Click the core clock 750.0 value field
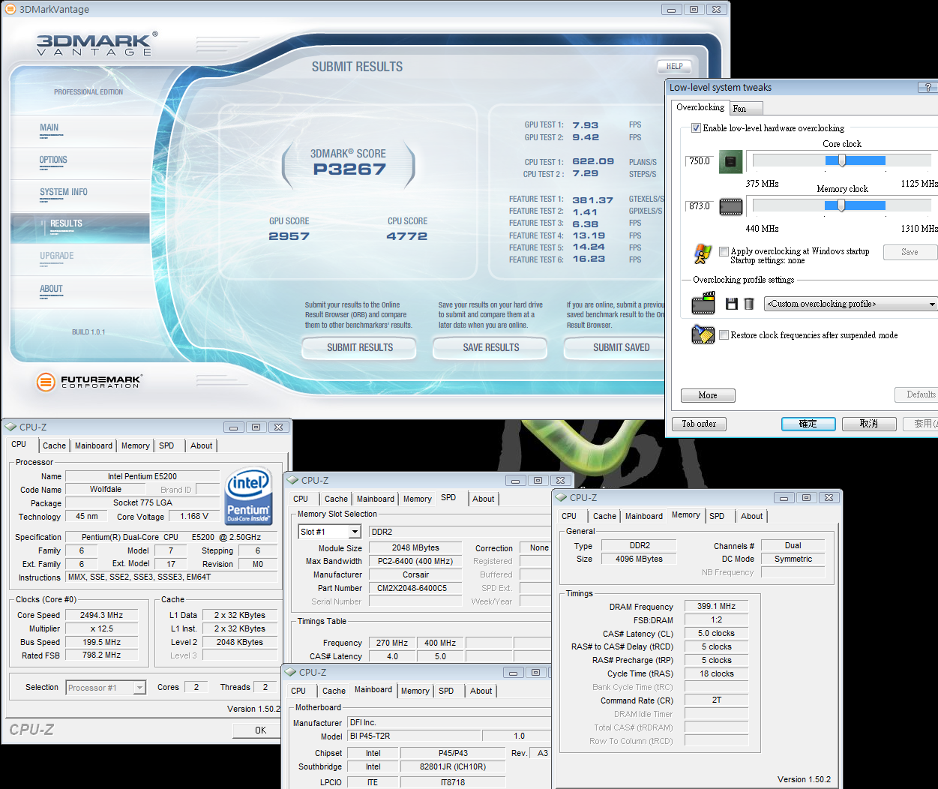The height and width of the screenshot is (789, 938). 700,161
